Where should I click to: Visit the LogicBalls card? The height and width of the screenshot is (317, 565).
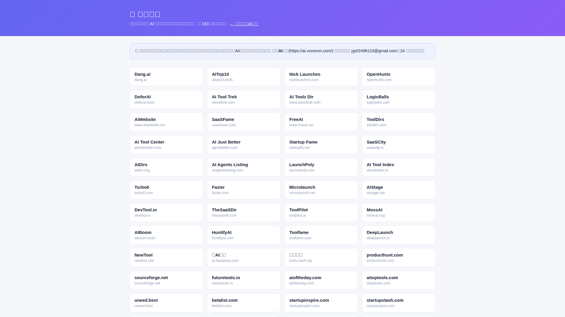coord(398,99)
